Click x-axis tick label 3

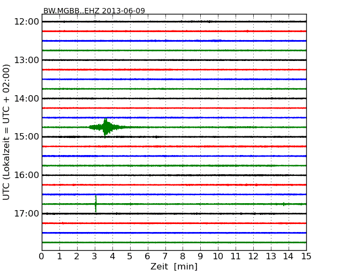(95, 257)
